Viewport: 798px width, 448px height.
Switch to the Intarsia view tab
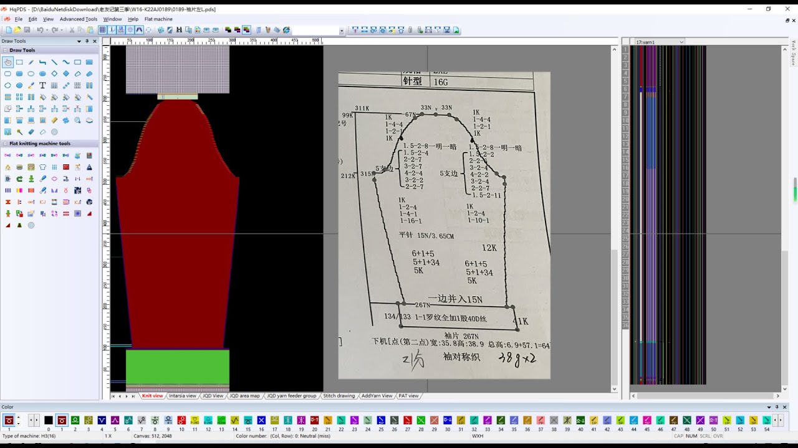point(183,396)
